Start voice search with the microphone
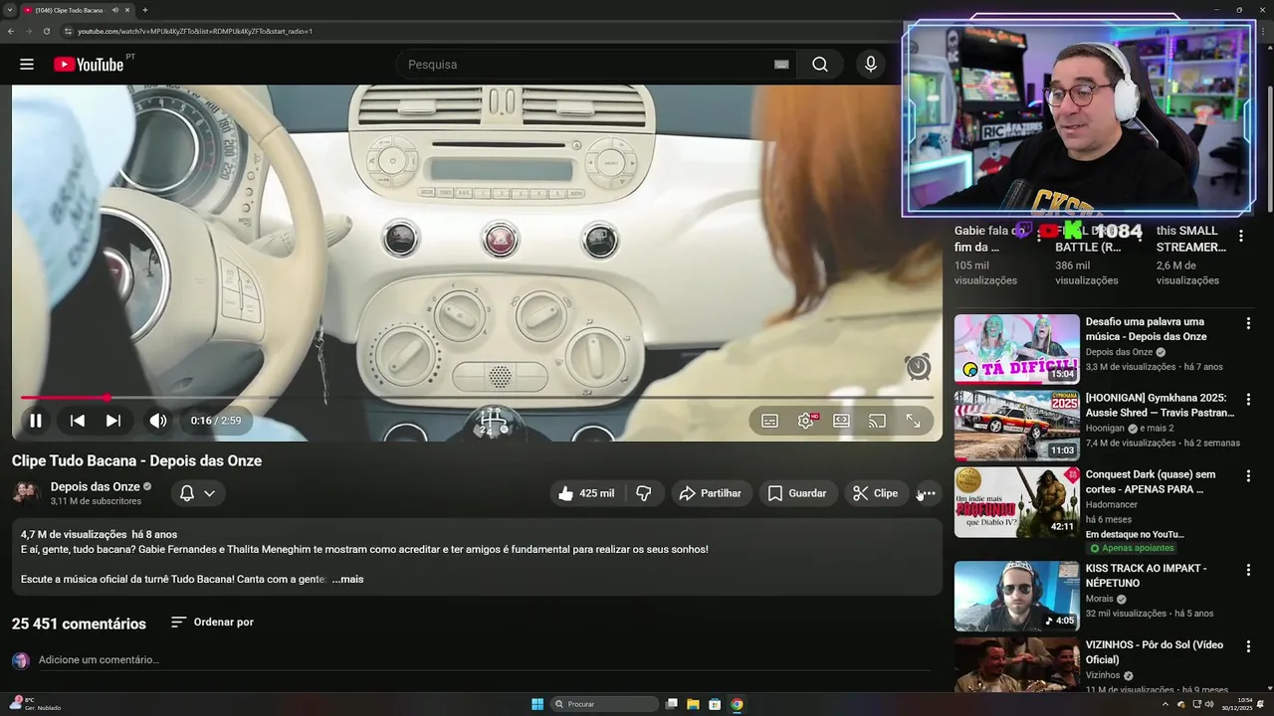Screen dimensions: 1274x716 [x=871, y=65]
